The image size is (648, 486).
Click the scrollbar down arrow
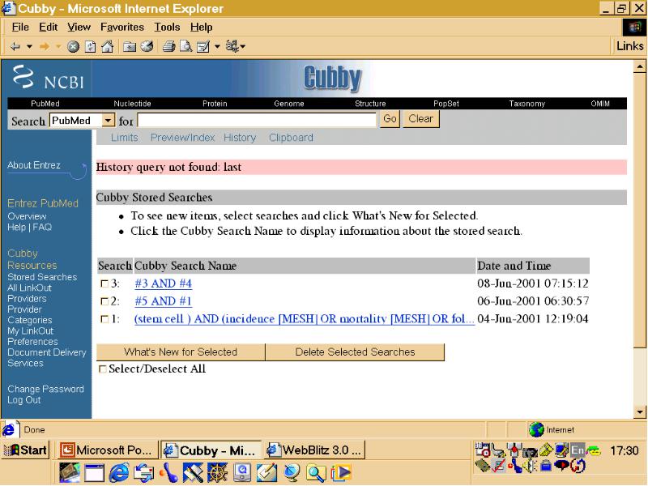point(640,411)
